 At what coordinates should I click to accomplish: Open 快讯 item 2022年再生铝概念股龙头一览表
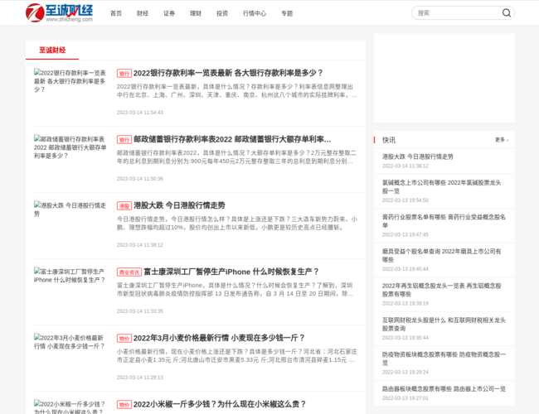click(442, 290)
